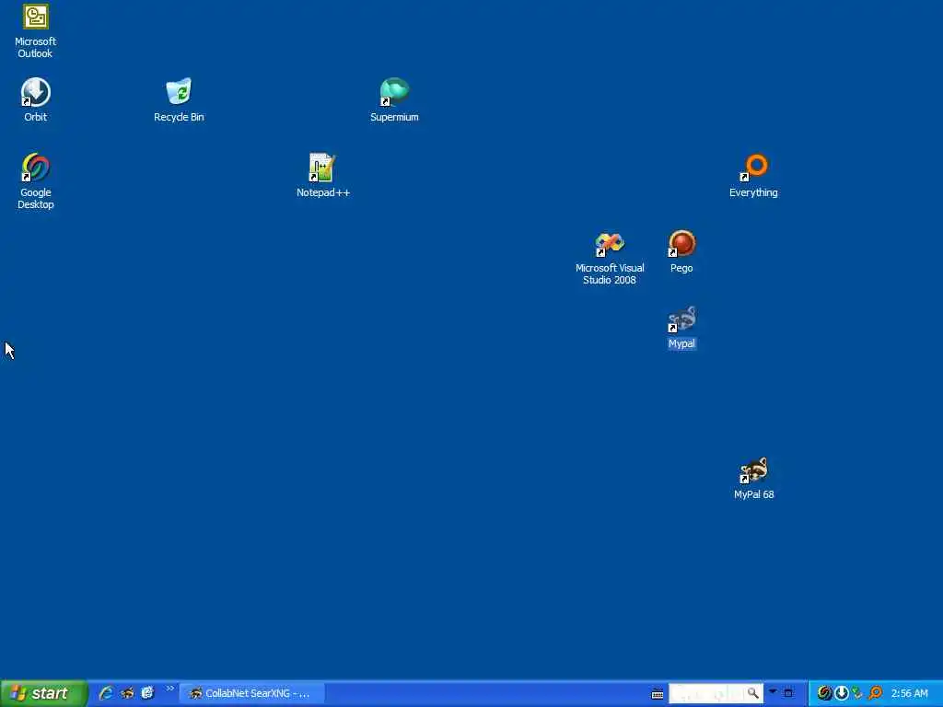Click the third Quick Launch icon

click(x=147, y=693)
